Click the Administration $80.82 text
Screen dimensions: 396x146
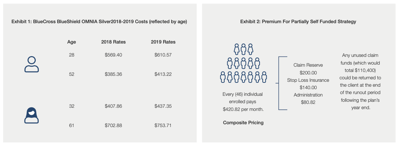(308, 99)
